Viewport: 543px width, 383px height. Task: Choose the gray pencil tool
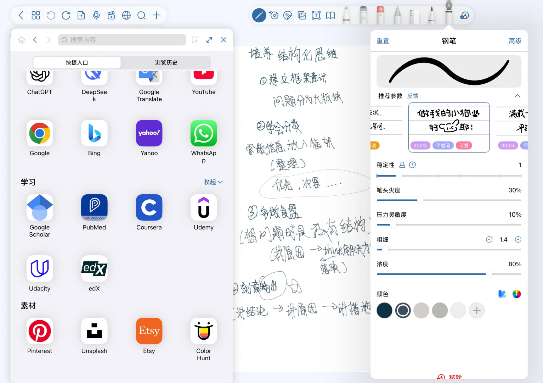pos(398,15)
